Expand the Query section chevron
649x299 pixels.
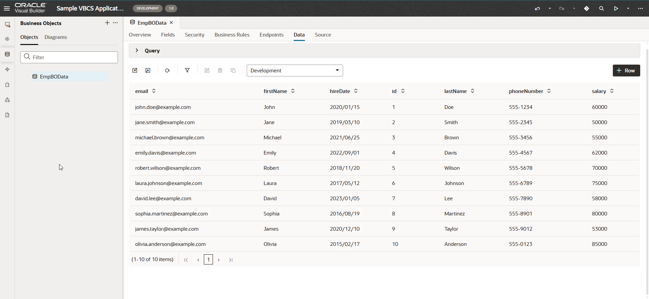(137, 50)
